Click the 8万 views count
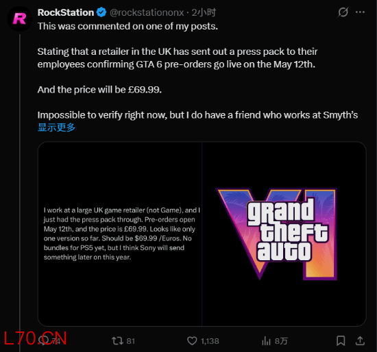 pos(281,341)
